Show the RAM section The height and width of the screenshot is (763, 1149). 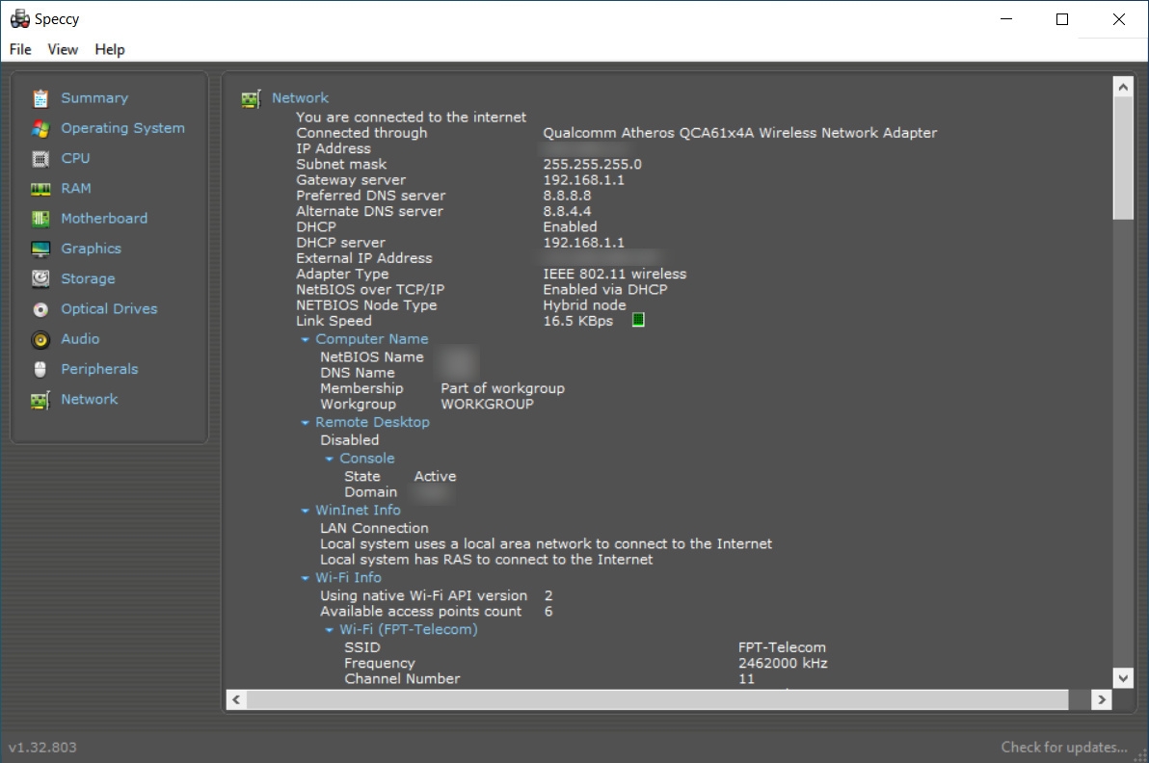point(76,188)
